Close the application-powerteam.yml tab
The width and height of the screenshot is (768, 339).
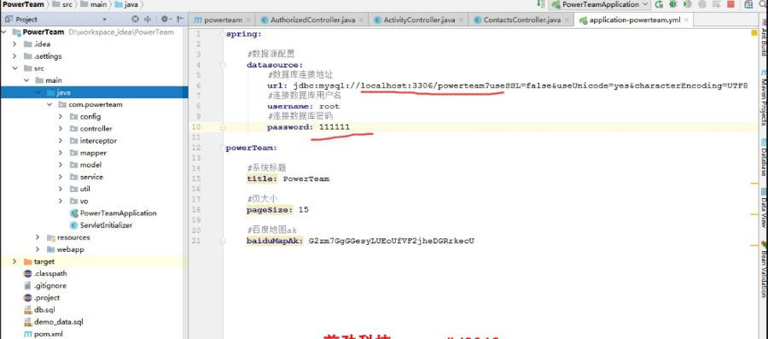click(x=686, y=20)
